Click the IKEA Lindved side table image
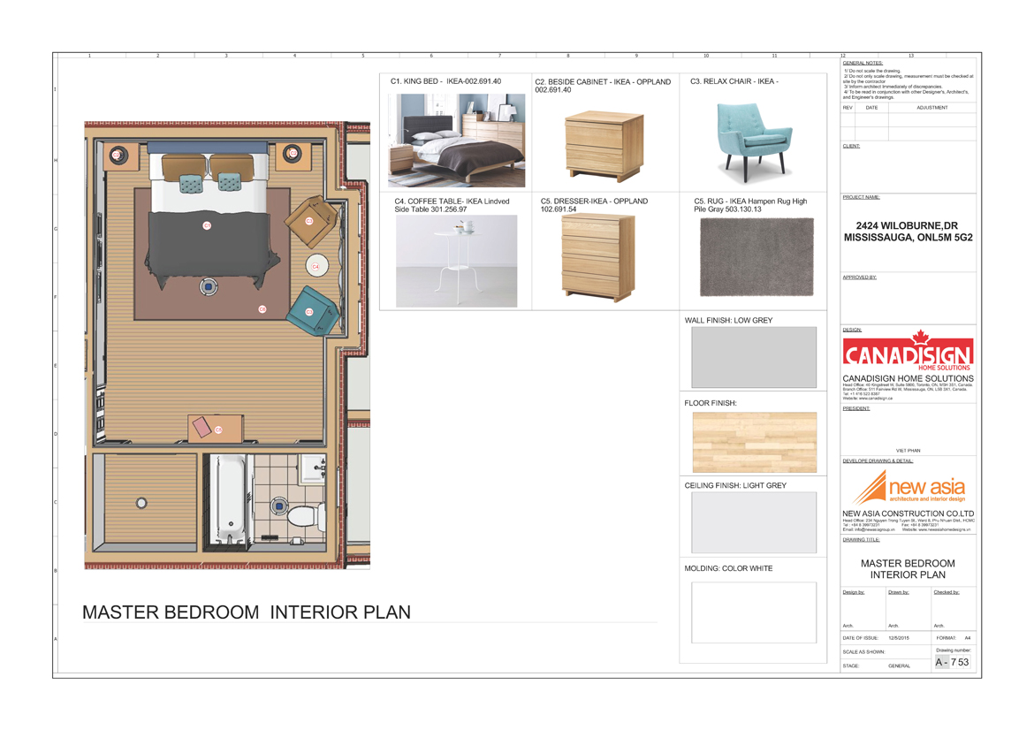 [x=456, y=262]
